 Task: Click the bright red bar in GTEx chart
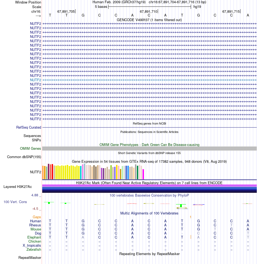52,172
